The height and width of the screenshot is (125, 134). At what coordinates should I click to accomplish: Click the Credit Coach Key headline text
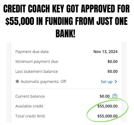67,21
